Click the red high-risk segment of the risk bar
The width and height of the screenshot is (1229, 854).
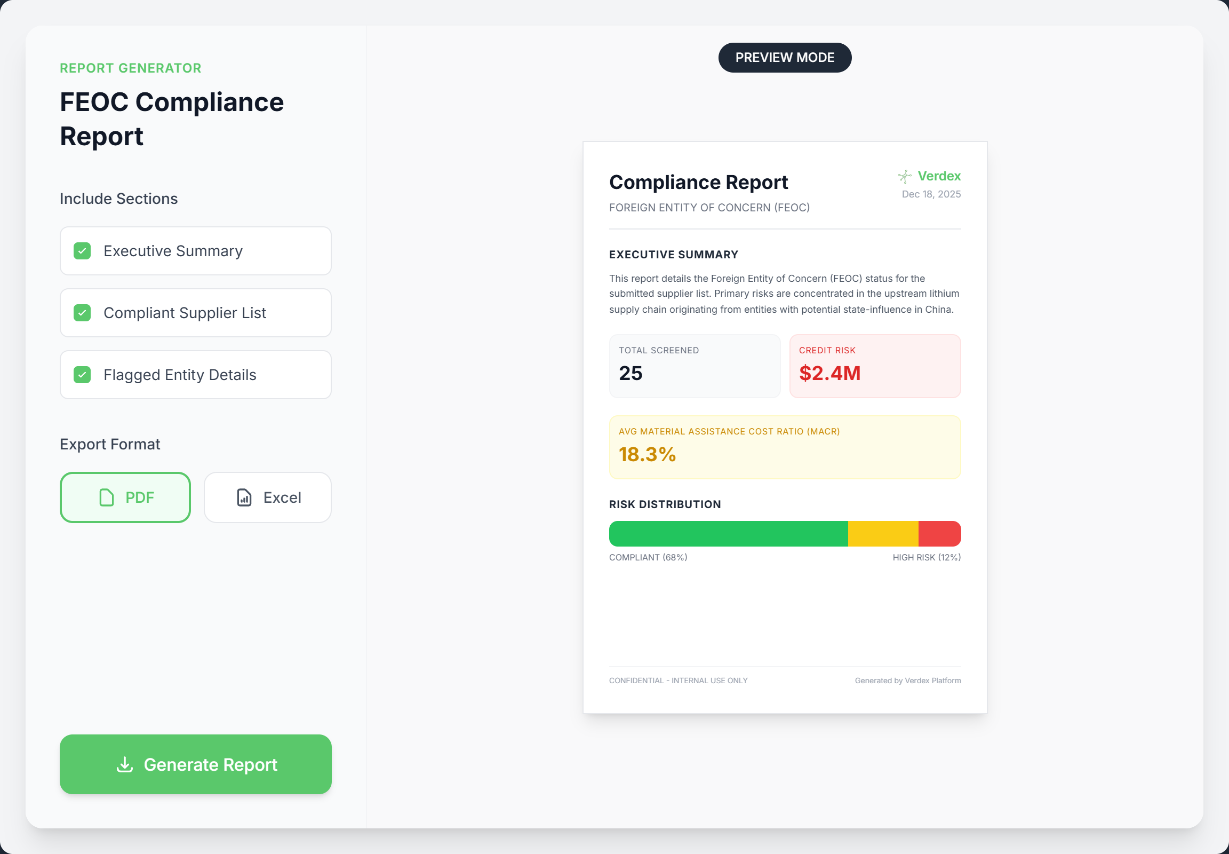click(939, 533)
